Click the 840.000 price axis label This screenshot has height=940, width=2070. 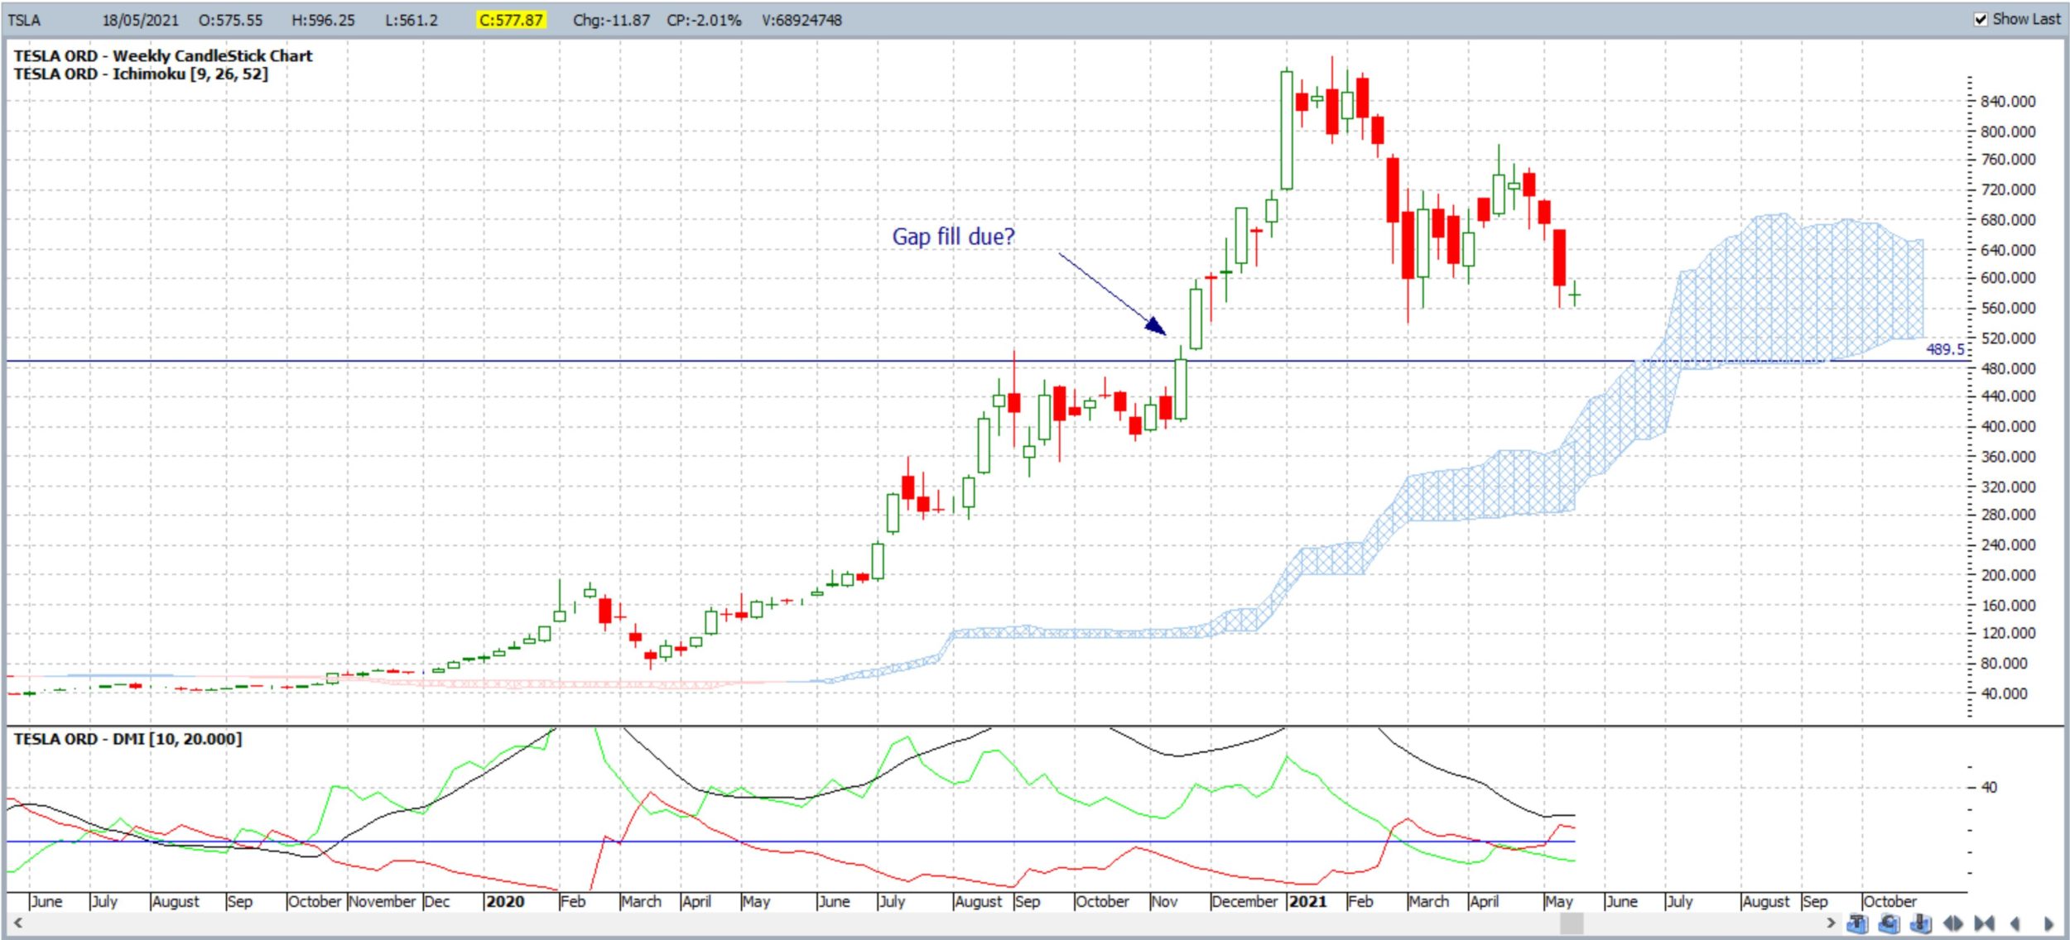click(x=2008, y=101)
